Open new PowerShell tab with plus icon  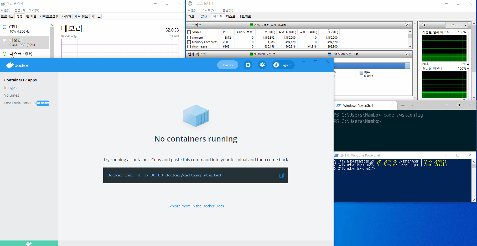click(403, 106)
